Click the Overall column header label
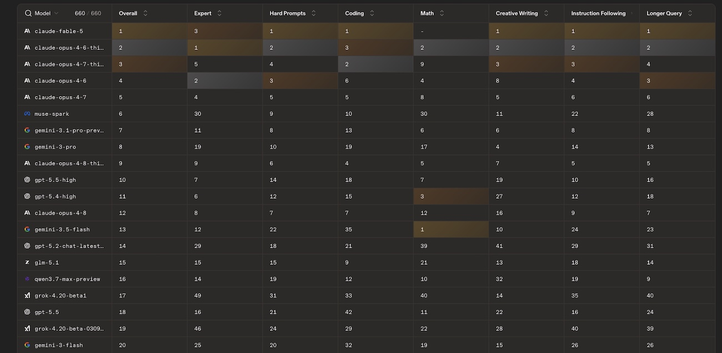The width and height of the screenshot is (722, 353). [x=128, y=13]
